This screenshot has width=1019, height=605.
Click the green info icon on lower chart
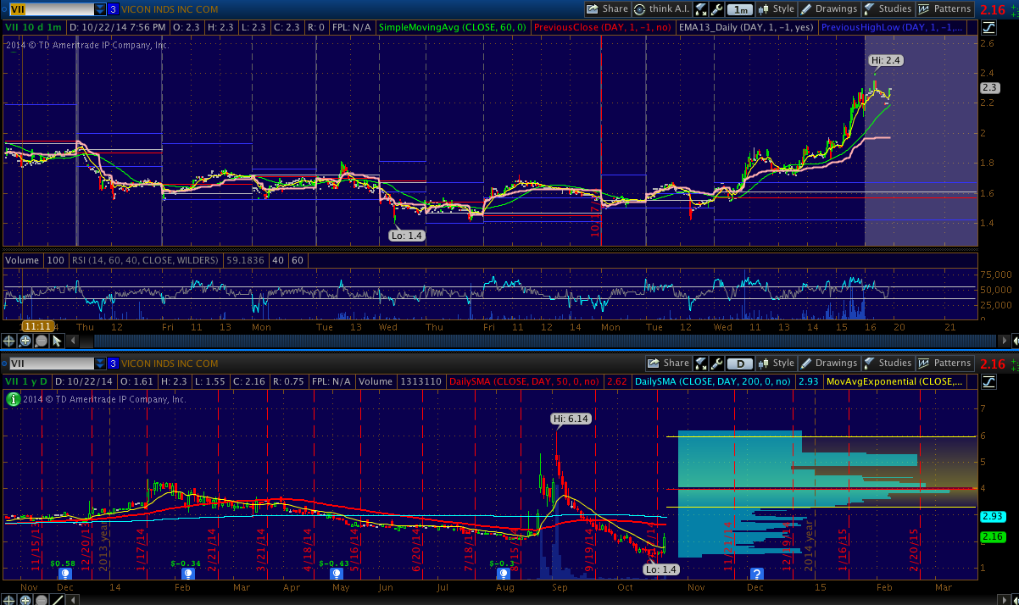(x=13, y=399)
